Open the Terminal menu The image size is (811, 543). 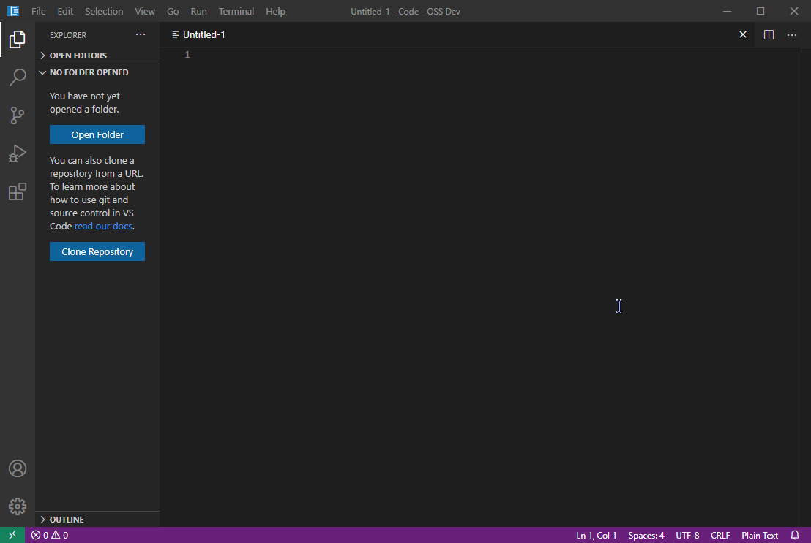pos(236,11)
